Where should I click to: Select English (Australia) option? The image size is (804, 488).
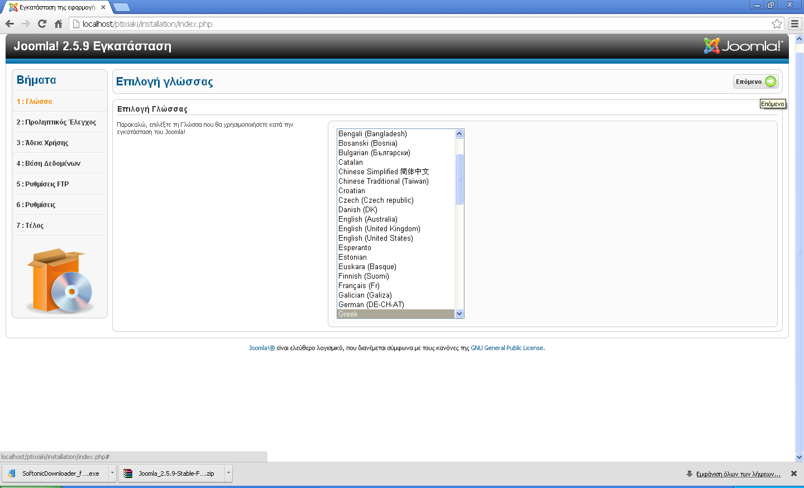click(x=396, y=219)
